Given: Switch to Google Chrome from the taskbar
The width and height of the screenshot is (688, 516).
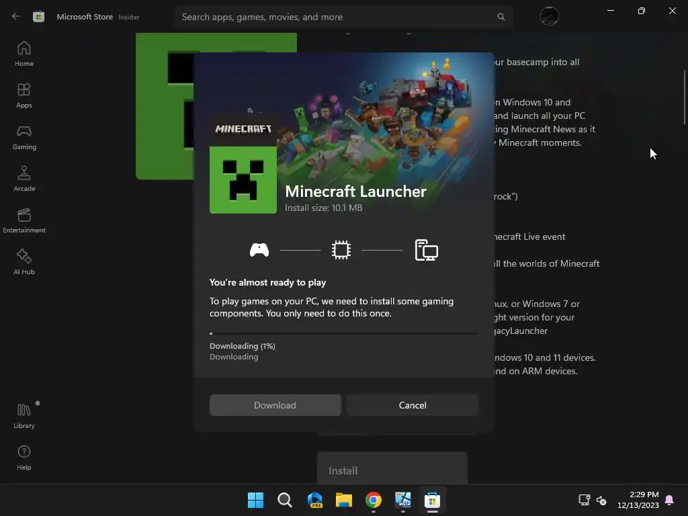Looking at the screenshot, I should coord(374,500).
